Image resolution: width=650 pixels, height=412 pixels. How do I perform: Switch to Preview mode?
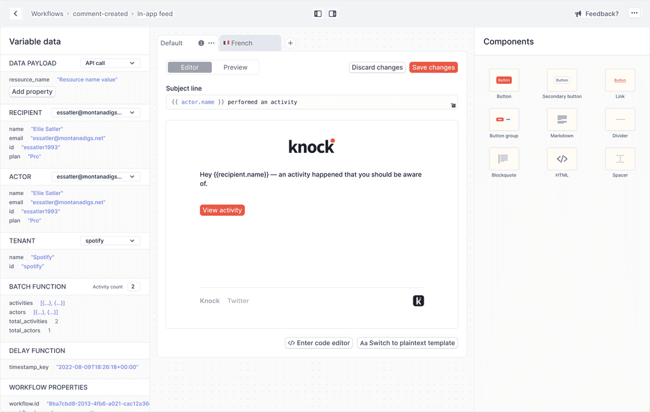tap(235, 67)
